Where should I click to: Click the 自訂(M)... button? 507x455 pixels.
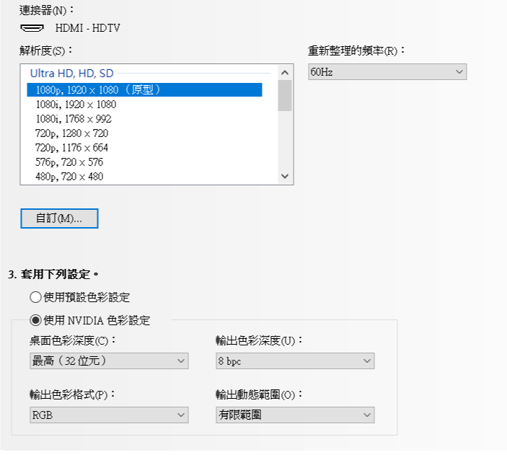[x=59, y=218]
